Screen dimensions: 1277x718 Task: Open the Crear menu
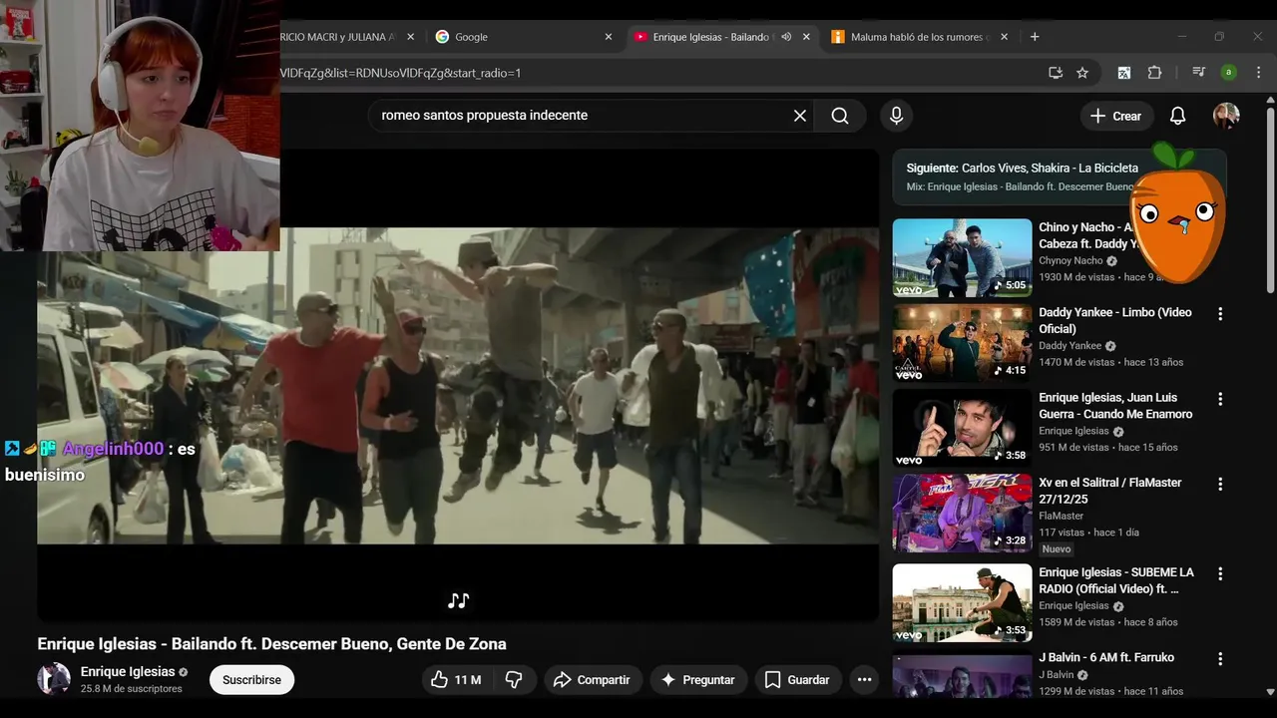1116,116
